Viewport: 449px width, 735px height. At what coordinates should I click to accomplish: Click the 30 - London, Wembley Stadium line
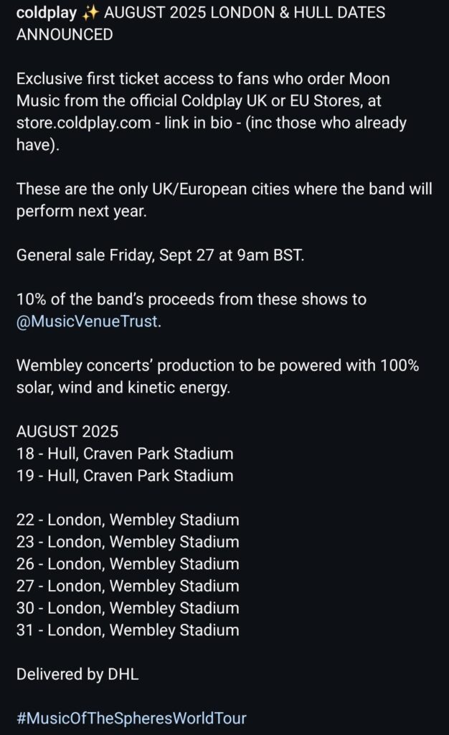click(x=128, y=608)
